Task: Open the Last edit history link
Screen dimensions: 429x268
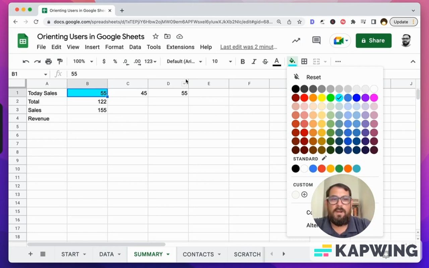Action: pyautogui.click(x=249, y=47)
